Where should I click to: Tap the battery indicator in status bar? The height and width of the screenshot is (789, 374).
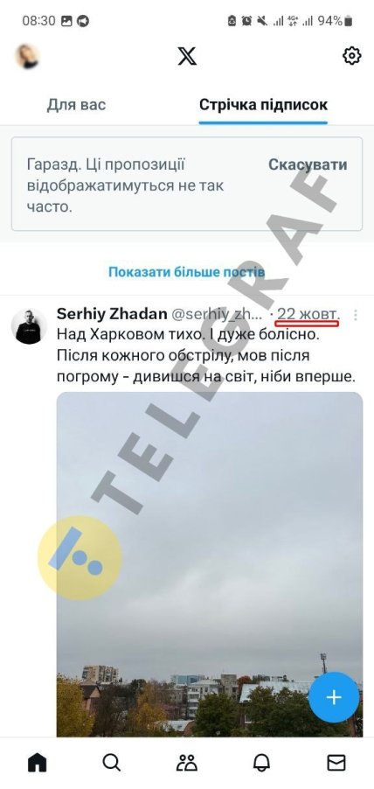coord(349,21)
